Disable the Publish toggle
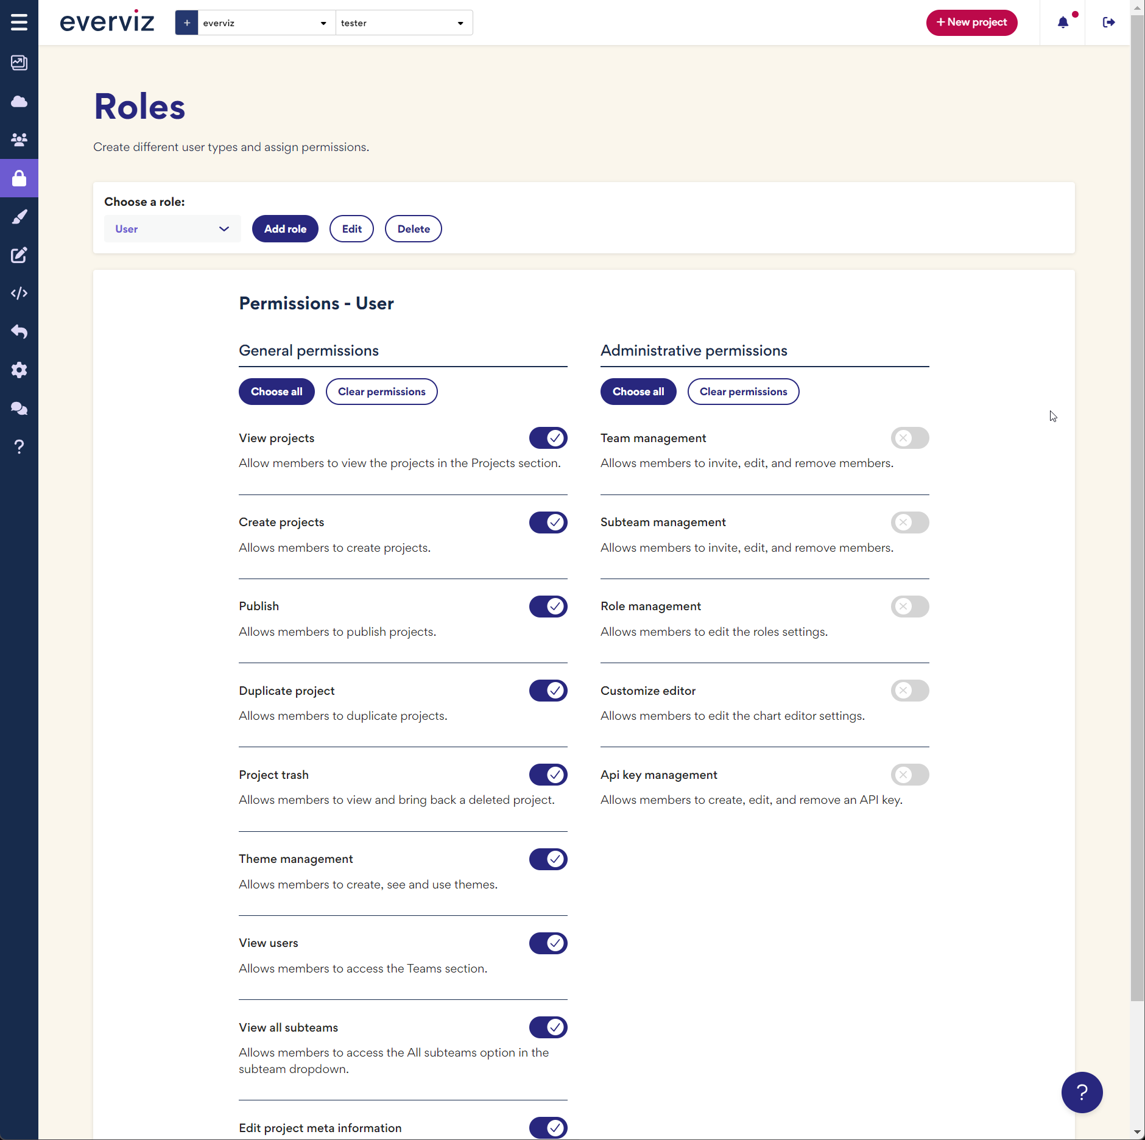 pyautogui.click(x=548, y=606)
